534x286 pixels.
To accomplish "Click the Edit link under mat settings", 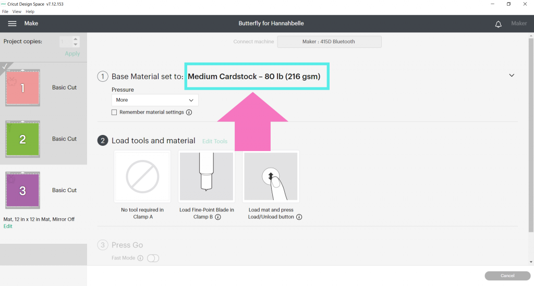I will [x=8, y=226].
